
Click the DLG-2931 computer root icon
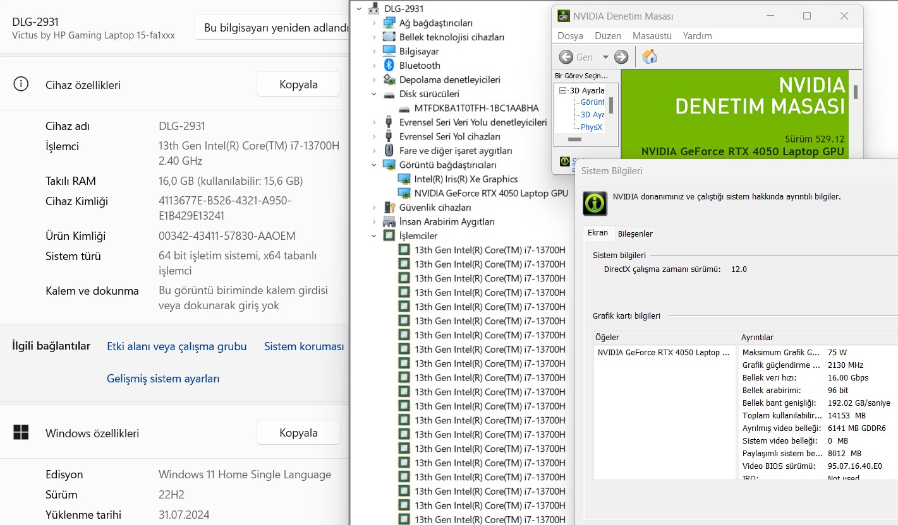coord(374,9)
